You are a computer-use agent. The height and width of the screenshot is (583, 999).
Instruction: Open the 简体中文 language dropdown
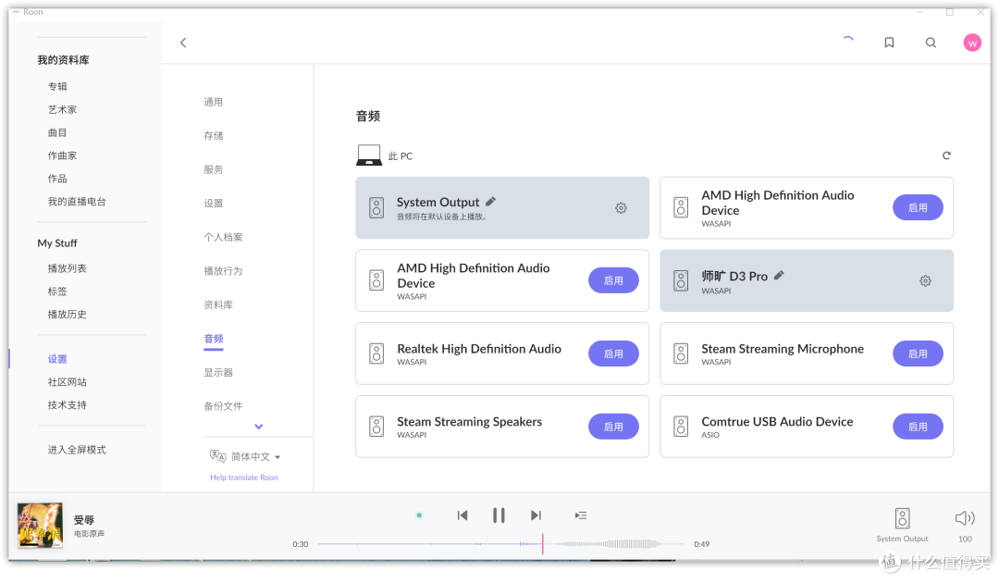255,457
